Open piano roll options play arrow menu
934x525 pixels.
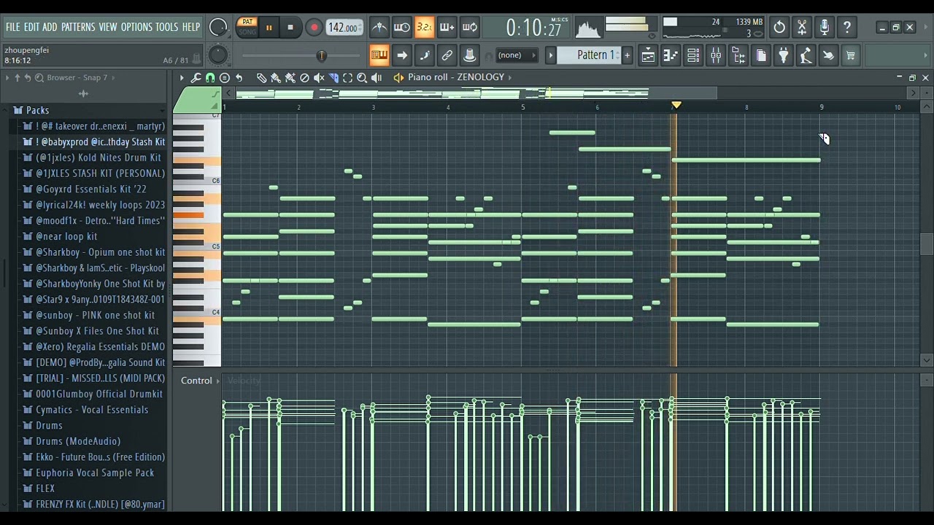point(182,77)
